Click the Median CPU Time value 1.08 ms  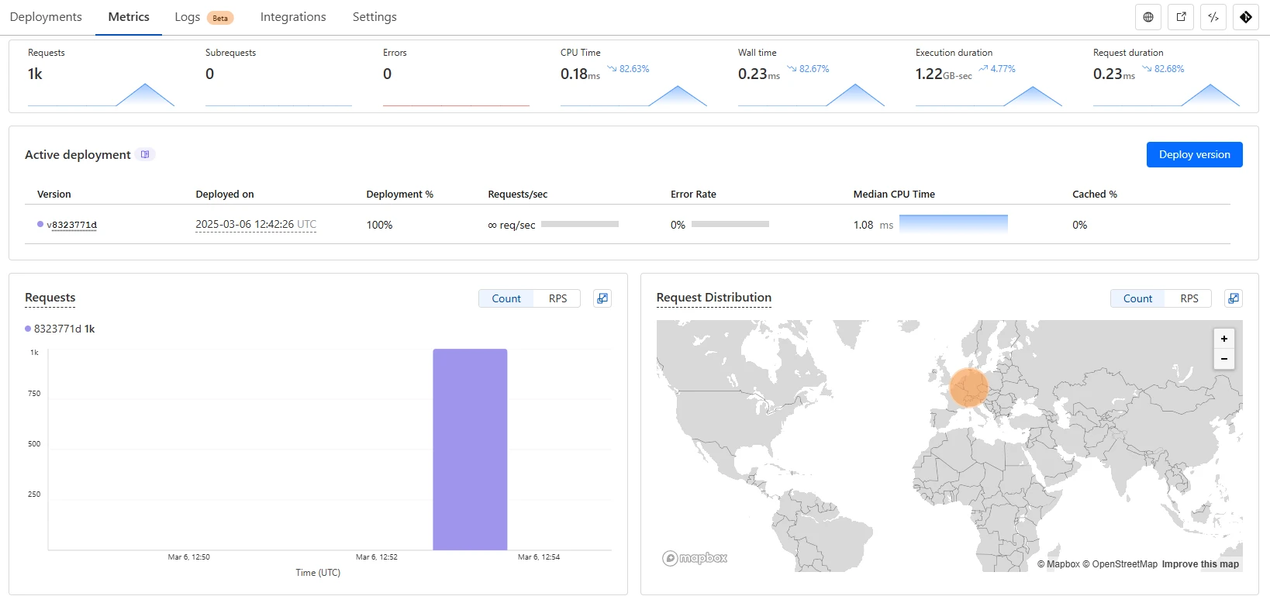pos(873,225)
